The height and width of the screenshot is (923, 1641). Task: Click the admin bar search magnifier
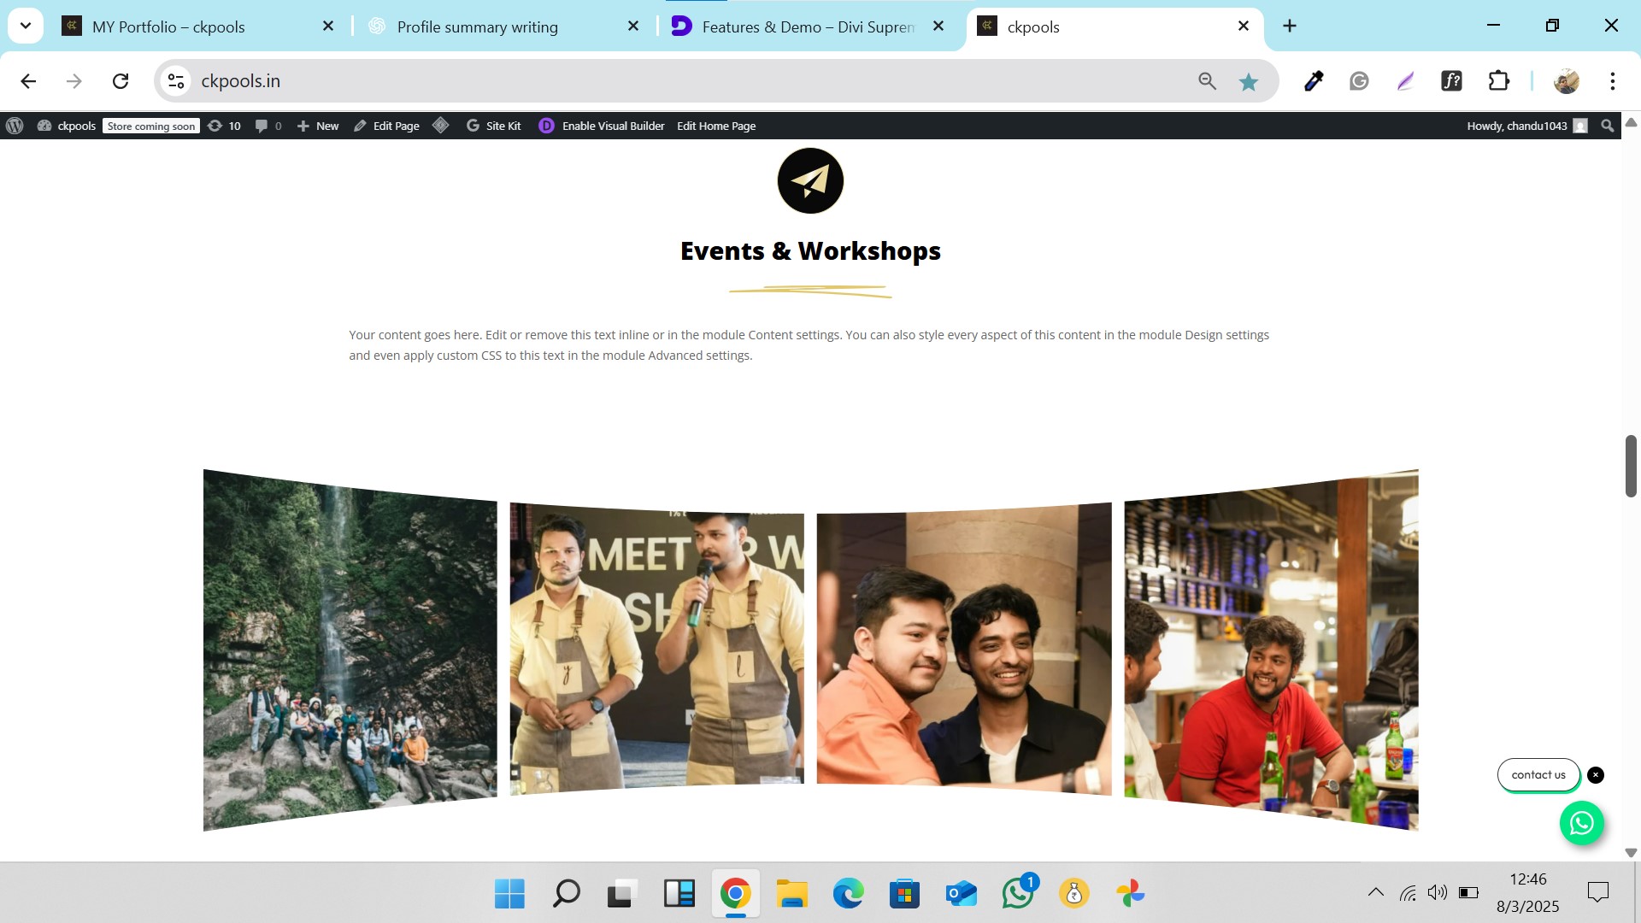[x=1608, y=126]
